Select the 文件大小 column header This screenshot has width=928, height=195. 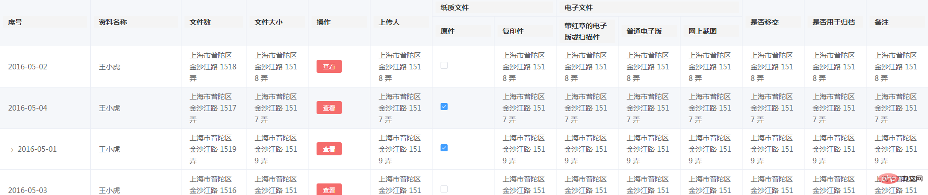(269, 22)
